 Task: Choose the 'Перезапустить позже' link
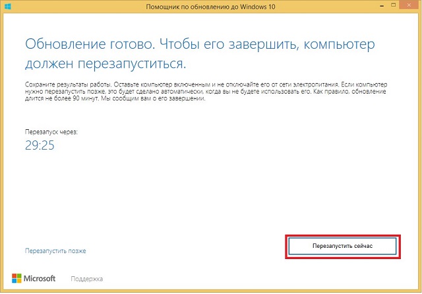pos(55,250)
